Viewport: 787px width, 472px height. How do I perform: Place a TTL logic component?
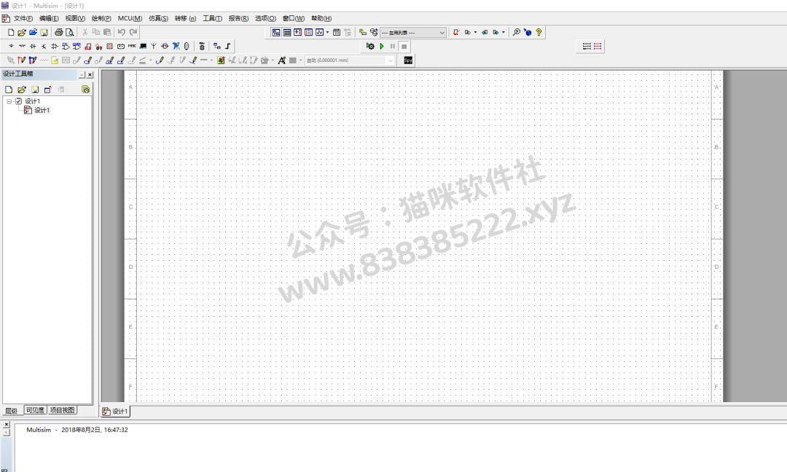pos(66,46)
